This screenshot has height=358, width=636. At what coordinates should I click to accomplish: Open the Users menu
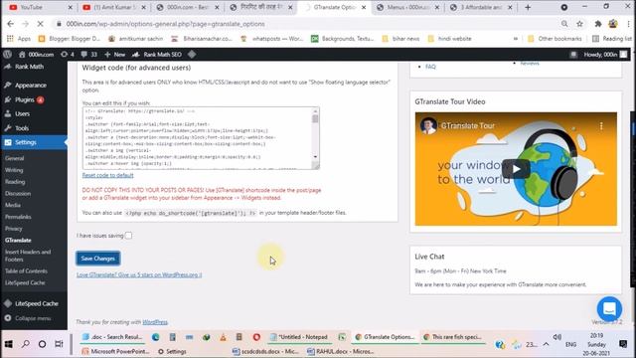(22, 113)
